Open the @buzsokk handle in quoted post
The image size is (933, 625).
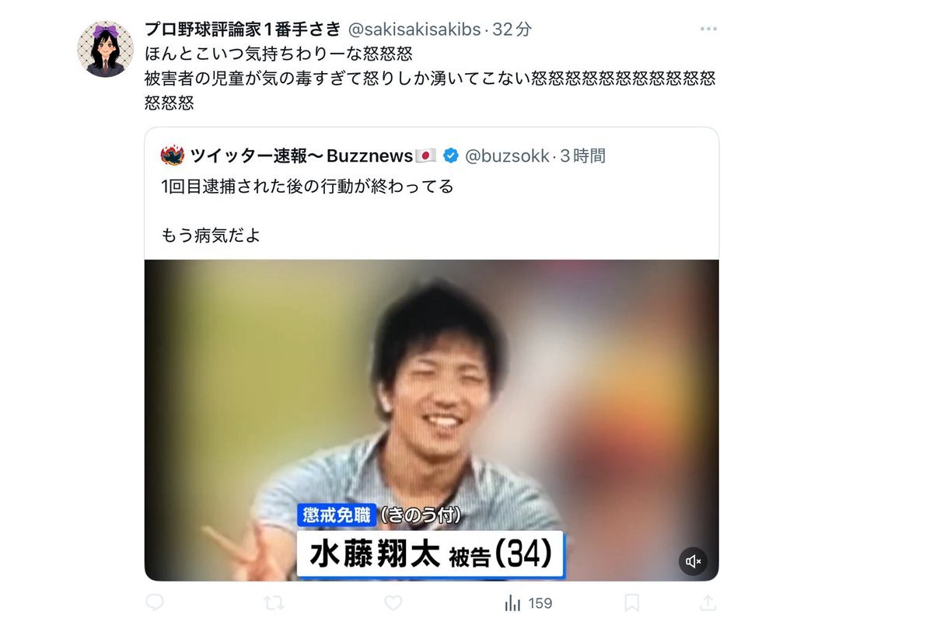507,155
